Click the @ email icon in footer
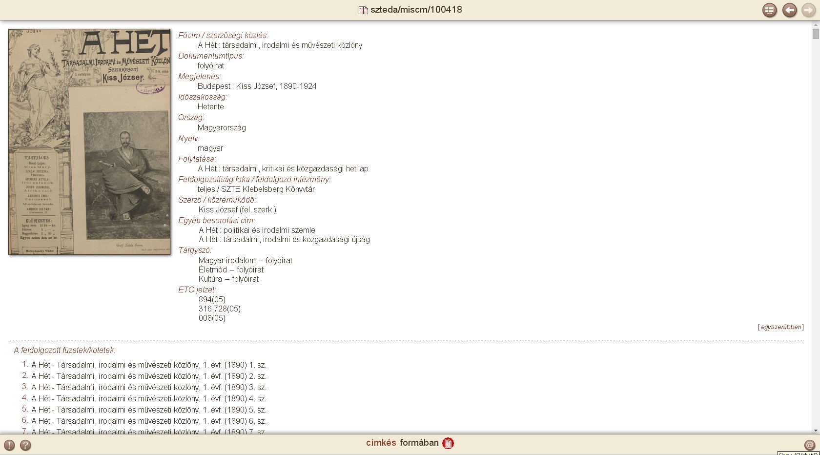820x455 pixels. pos(810,445)
